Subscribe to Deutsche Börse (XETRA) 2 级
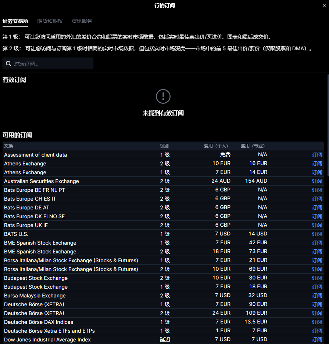Screen dimensions: 329x344 click(317, 313)
